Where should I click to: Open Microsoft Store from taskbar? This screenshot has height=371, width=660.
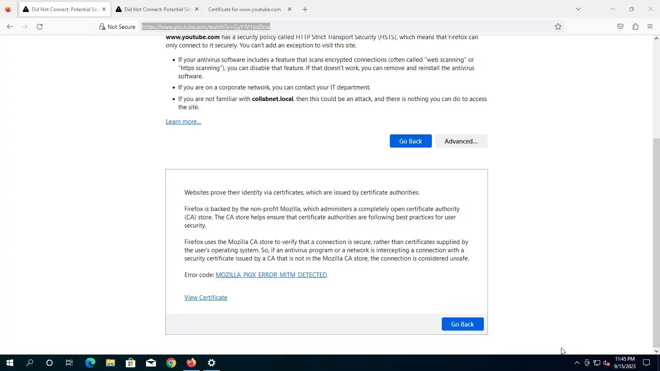(130, 363)
